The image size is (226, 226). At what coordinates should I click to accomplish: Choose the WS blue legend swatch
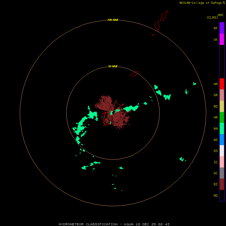click(222, 140)
